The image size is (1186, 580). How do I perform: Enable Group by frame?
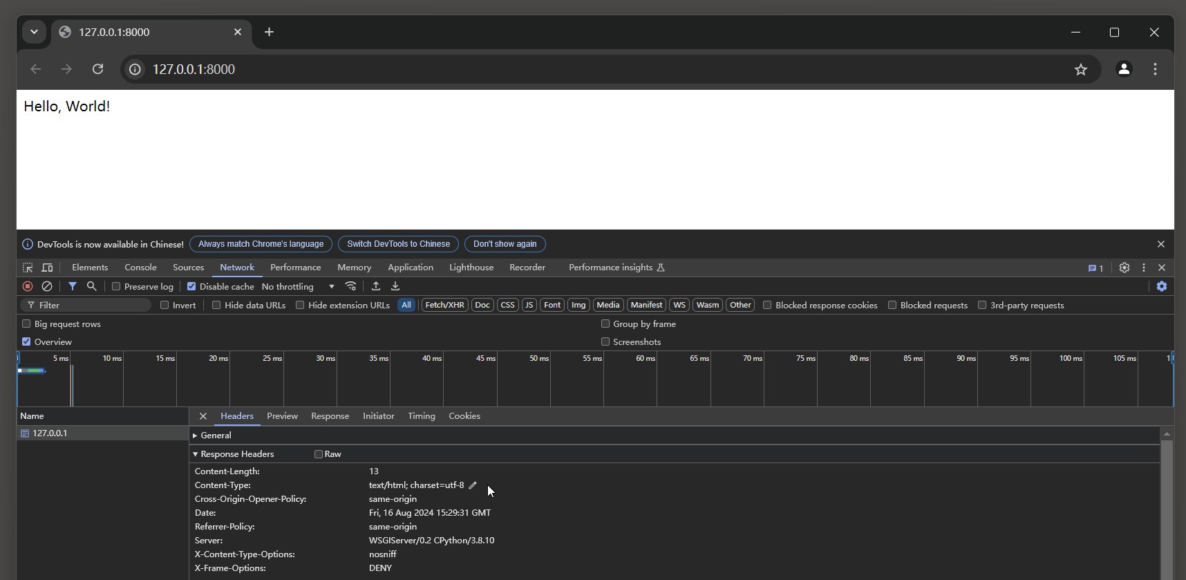coord(605,324)
